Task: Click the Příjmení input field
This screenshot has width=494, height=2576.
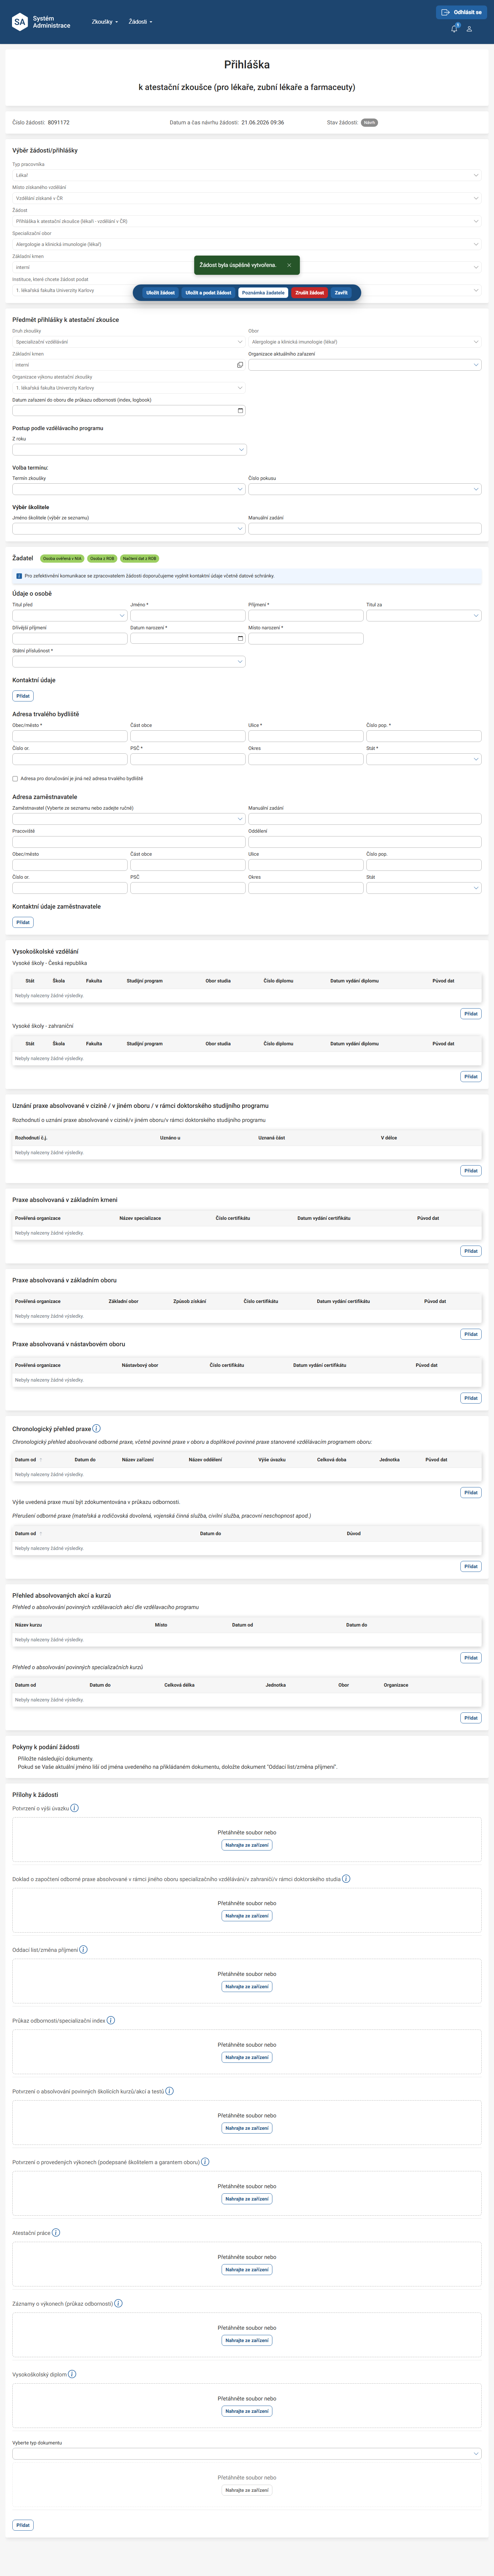Action: point(305,616)
